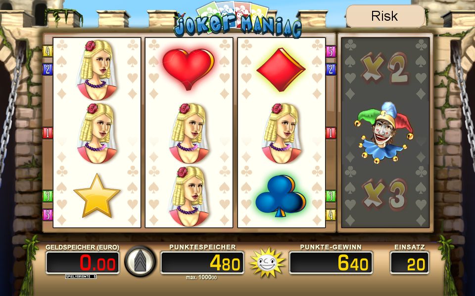This screenshot has width=475, height=296.
Task: Select the x2 multiplier symbol
Action: (x=385, y=69)
